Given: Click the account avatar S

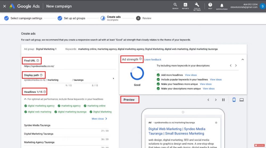Looking at the screenshot, I should tap(263, 6).
